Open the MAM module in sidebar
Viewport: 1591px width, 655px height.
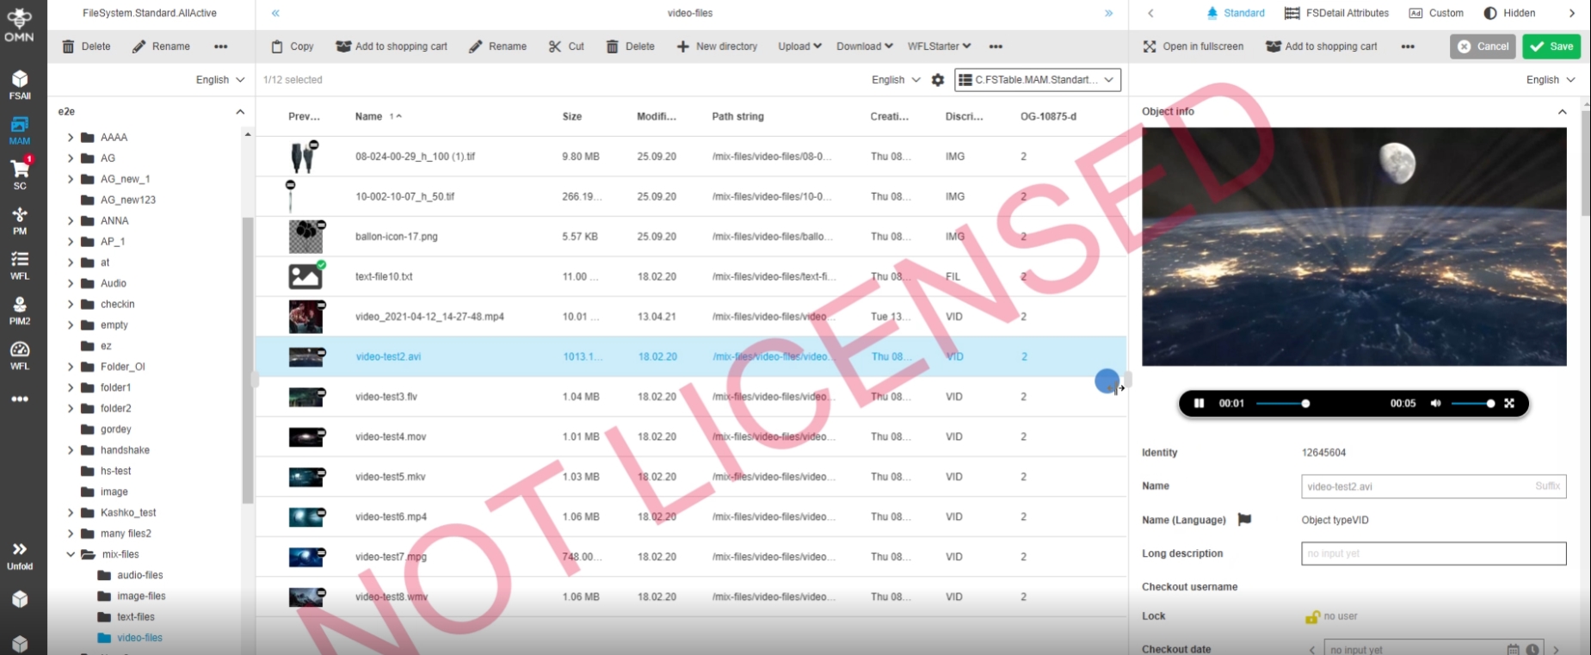[x=20, y=131]
